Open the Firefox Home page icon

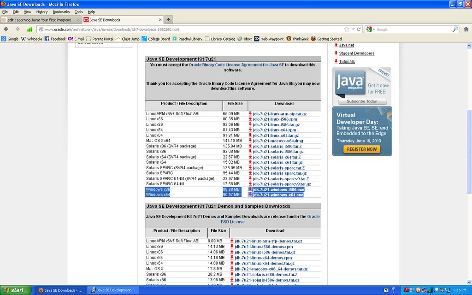tap(466, 29)
